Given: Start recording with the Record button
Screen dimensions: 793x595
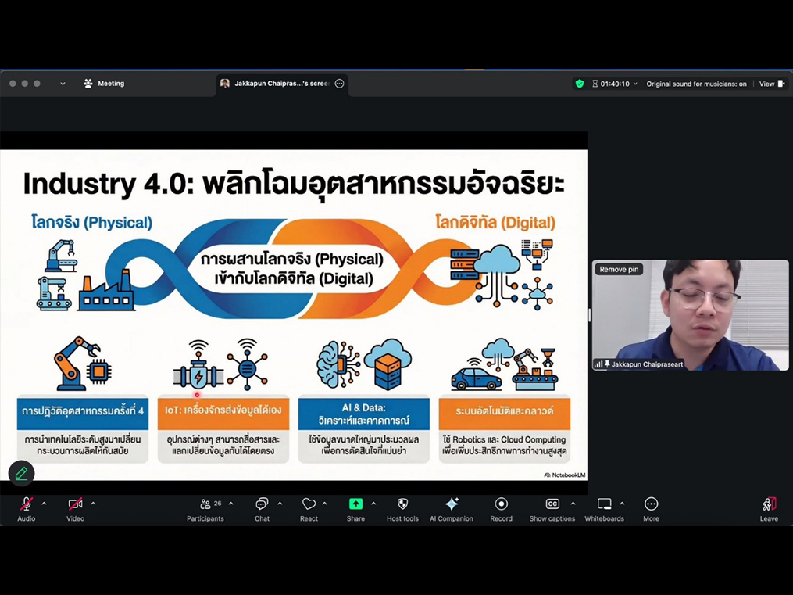Looking at the screenshot, I should pyautogui.click(x=501, y=505).
